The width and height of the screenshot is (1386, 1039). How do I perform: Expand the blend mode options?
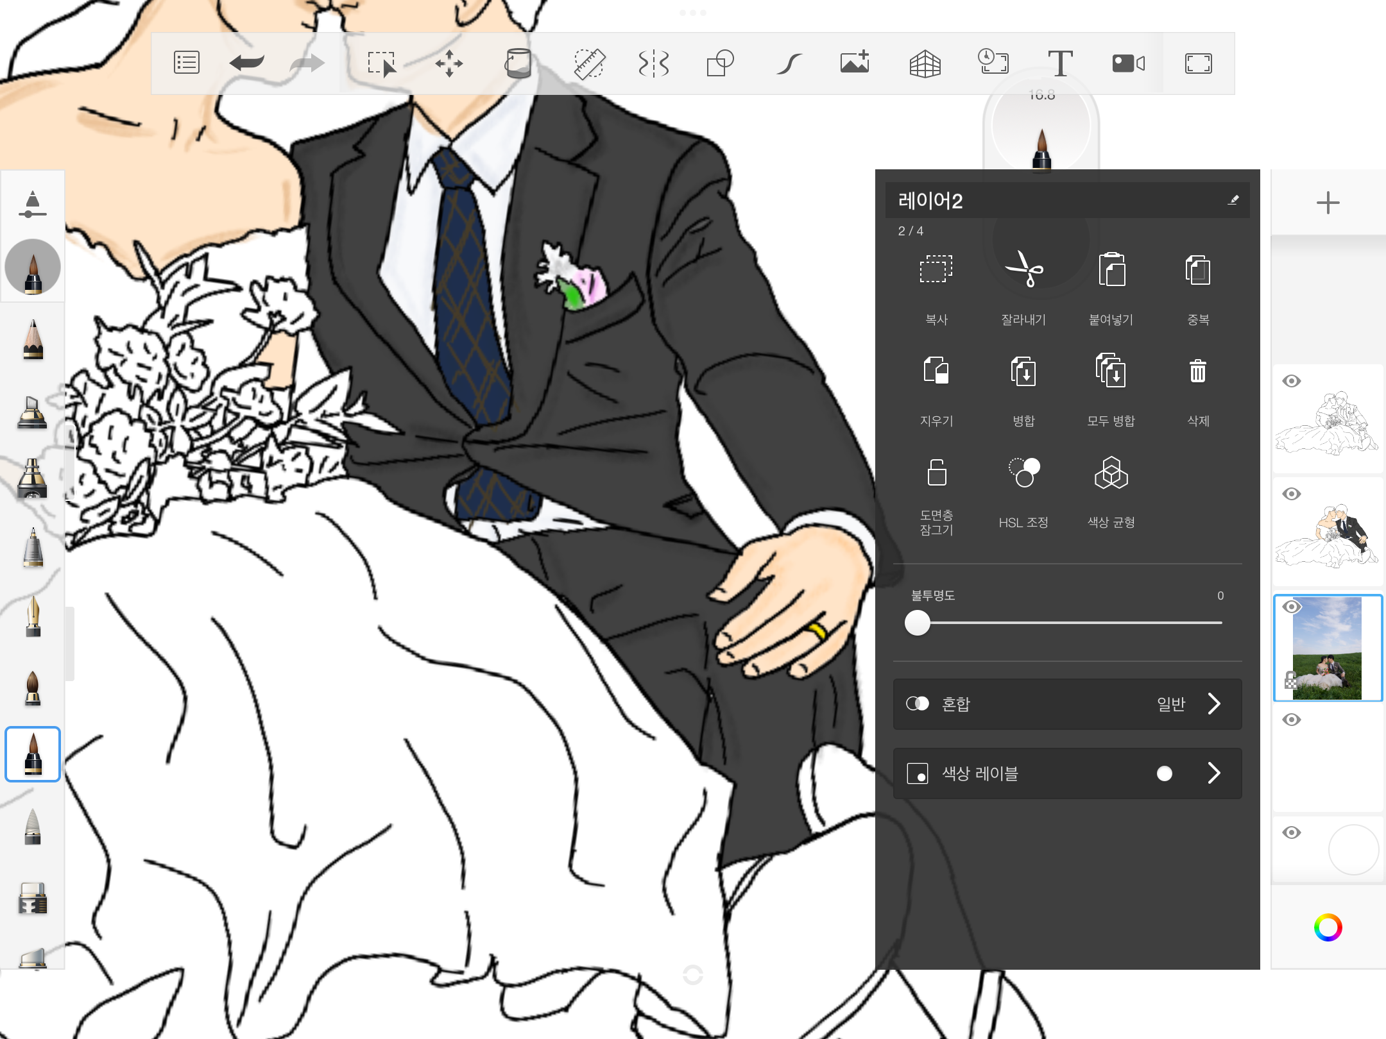(x=1213, y=704)
